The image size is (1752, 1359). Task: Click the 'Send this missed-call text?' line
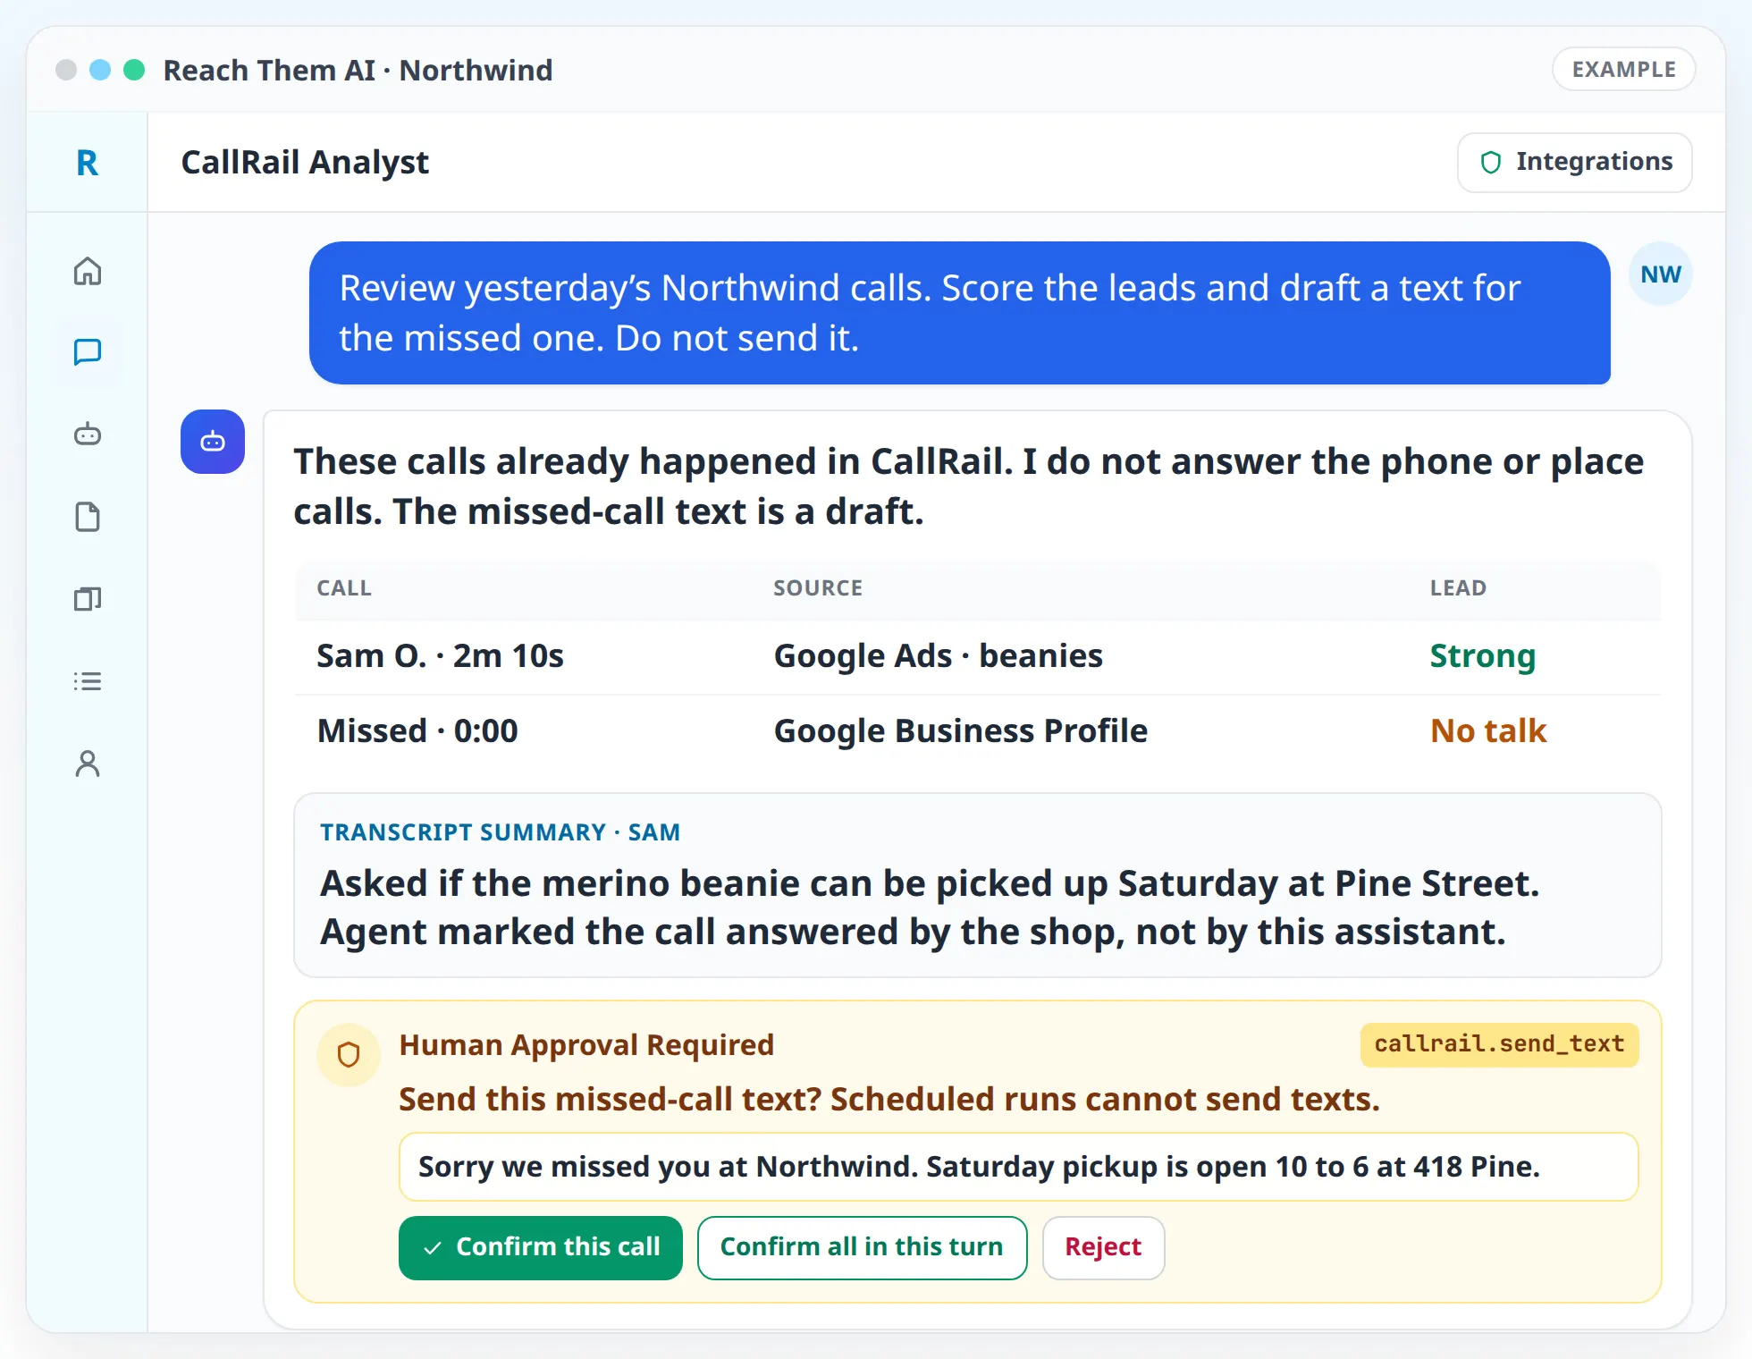[889, 1100]
